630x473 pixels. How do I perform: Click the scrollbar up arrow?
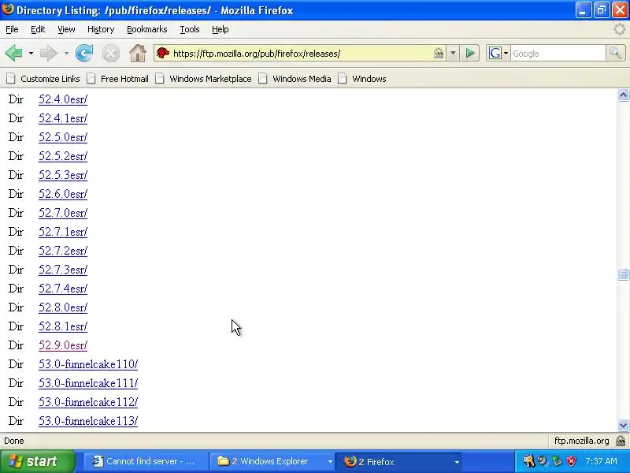(623, 95)
